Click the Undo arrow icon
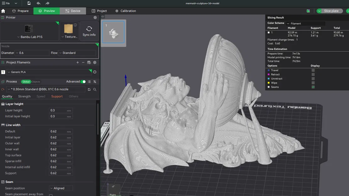Viewport: 349px width, 196px height. 38,3
